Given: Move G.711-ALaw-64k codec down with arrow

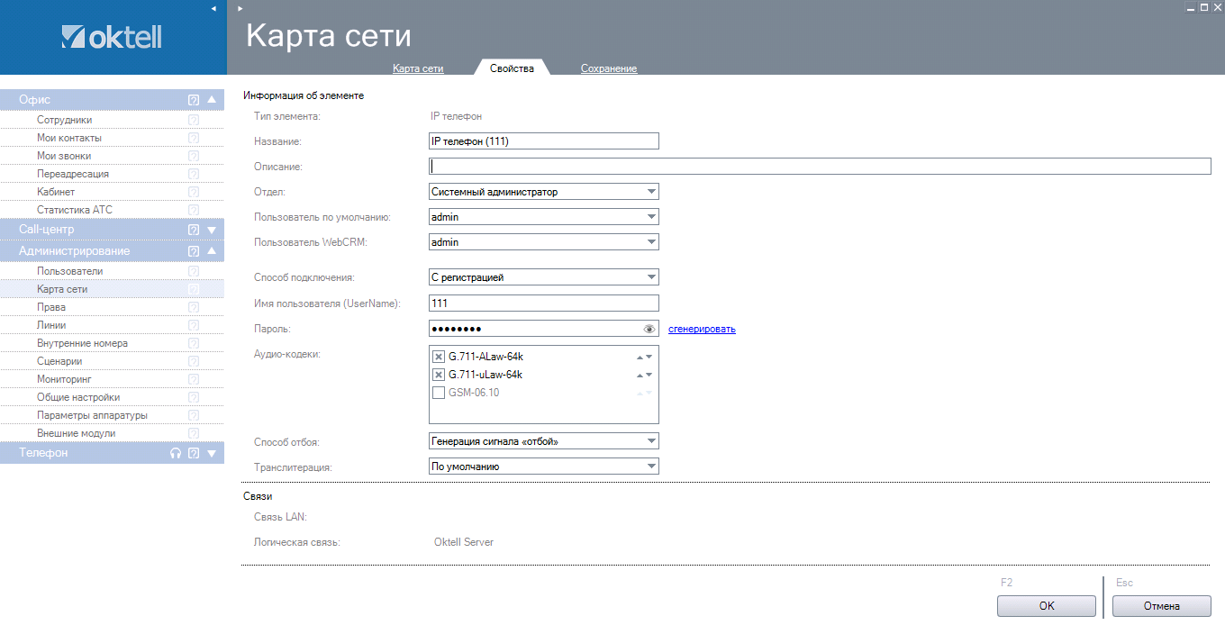Looking at the screenshot, I should (649, 357).
